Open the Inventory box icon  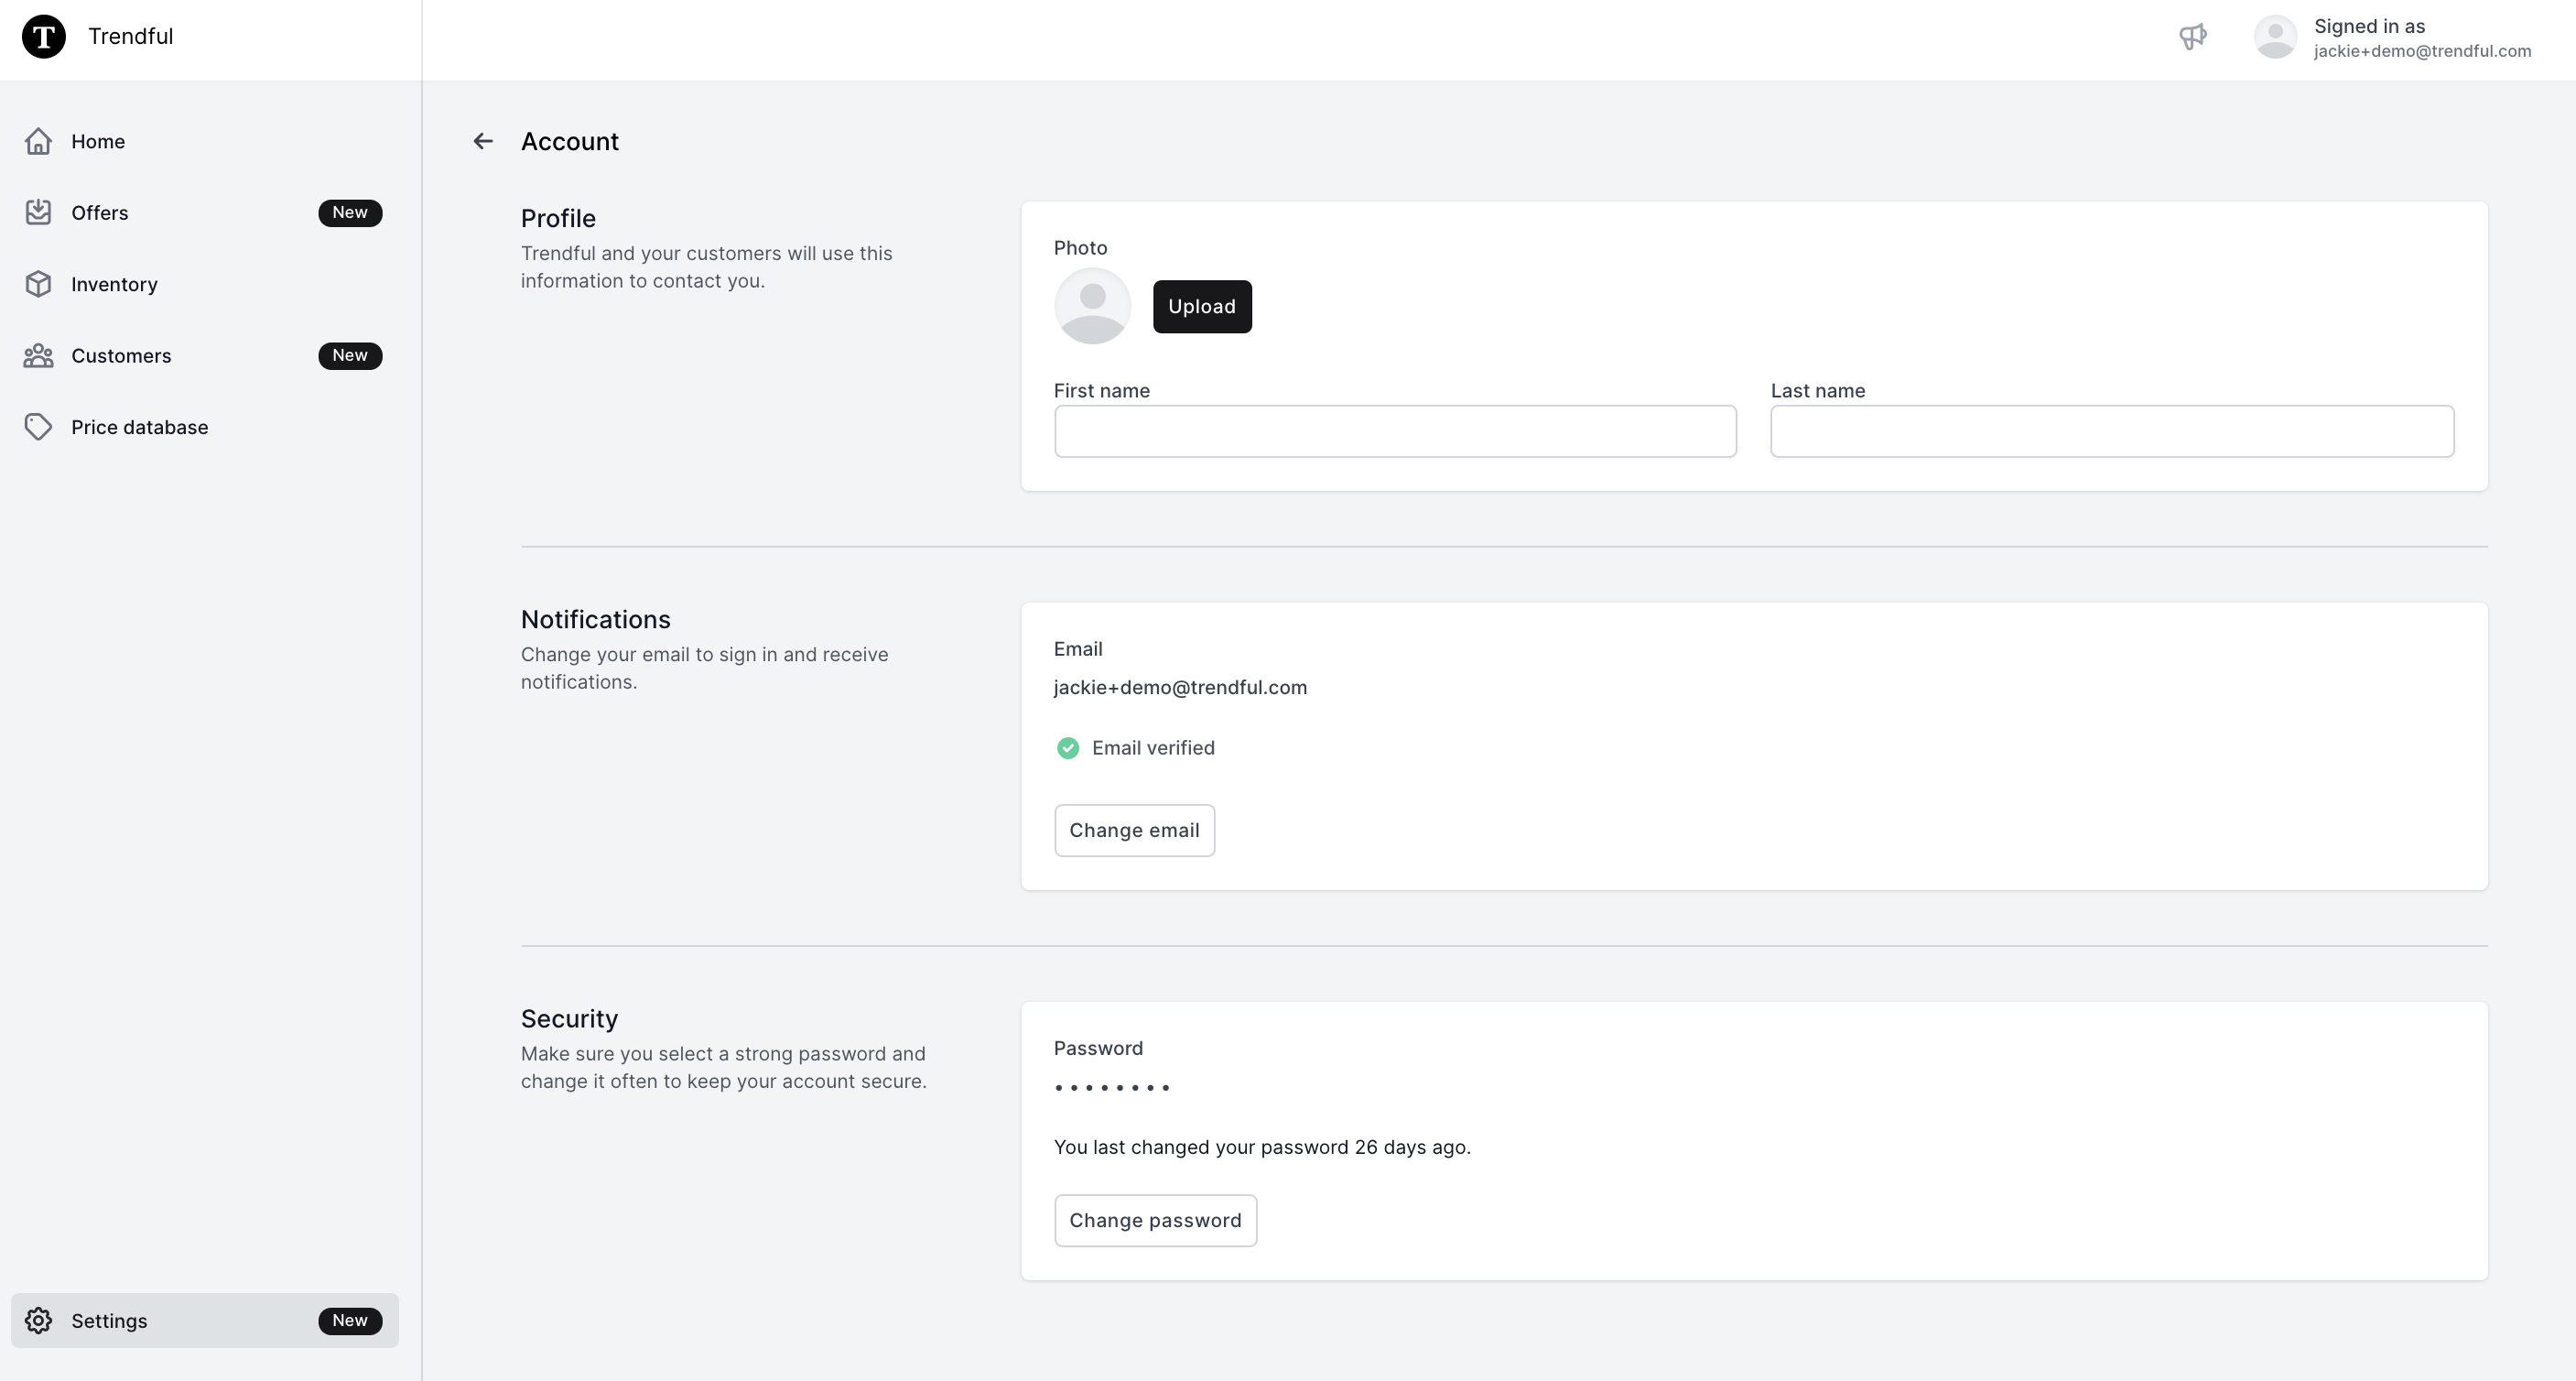tap(38, 284)
